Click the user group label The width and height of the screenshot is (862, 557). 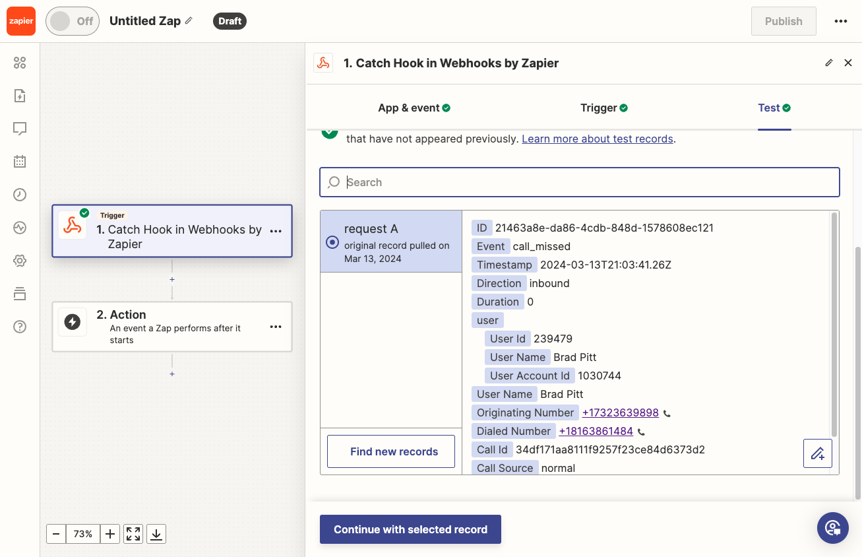point(487,320)
